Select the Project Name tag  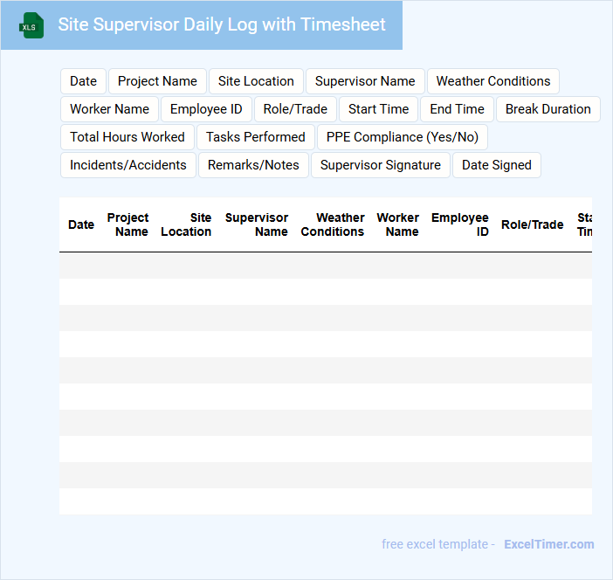[157, 81]
